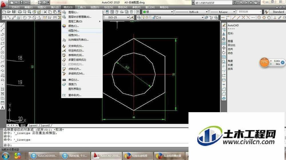
Task: Toggle intersection object snap icon
Action: click(x=243, y=18)
